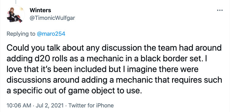Visit the @maro254 mention link

[51, 34]
